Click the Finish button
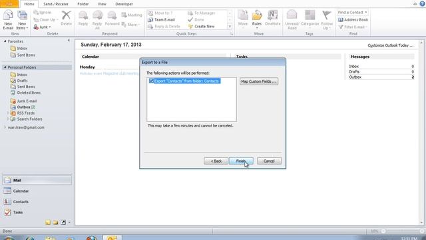The width and height of the screenshot is (426, 240). pyautogui.click(x=241, y=161)
